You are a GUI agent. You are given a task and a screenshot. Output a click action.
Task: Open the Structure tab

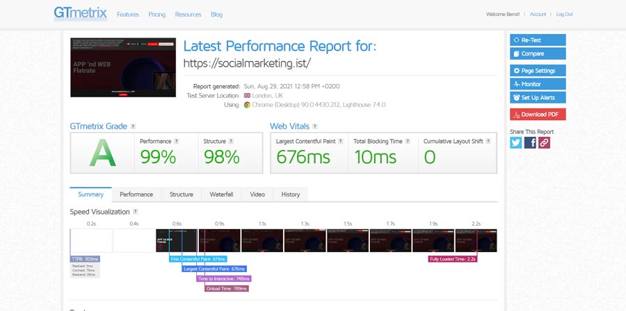182,194
